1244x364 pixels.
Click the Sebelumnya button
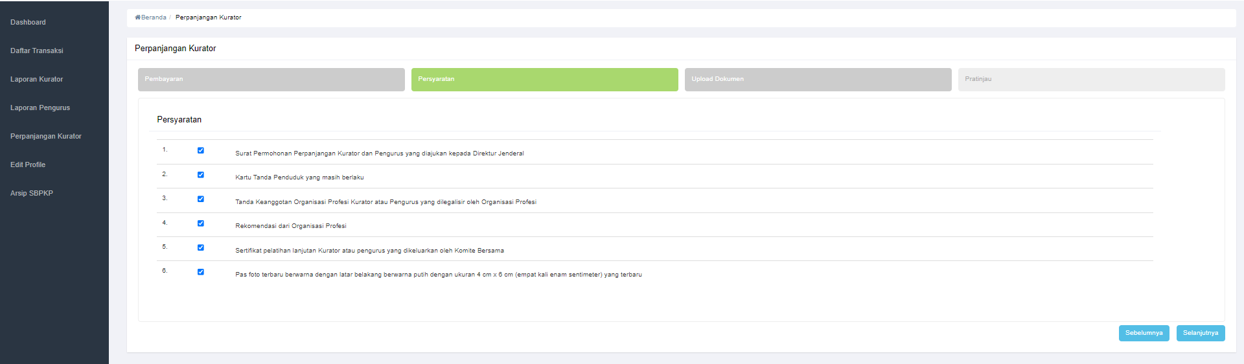[1144, 333]
